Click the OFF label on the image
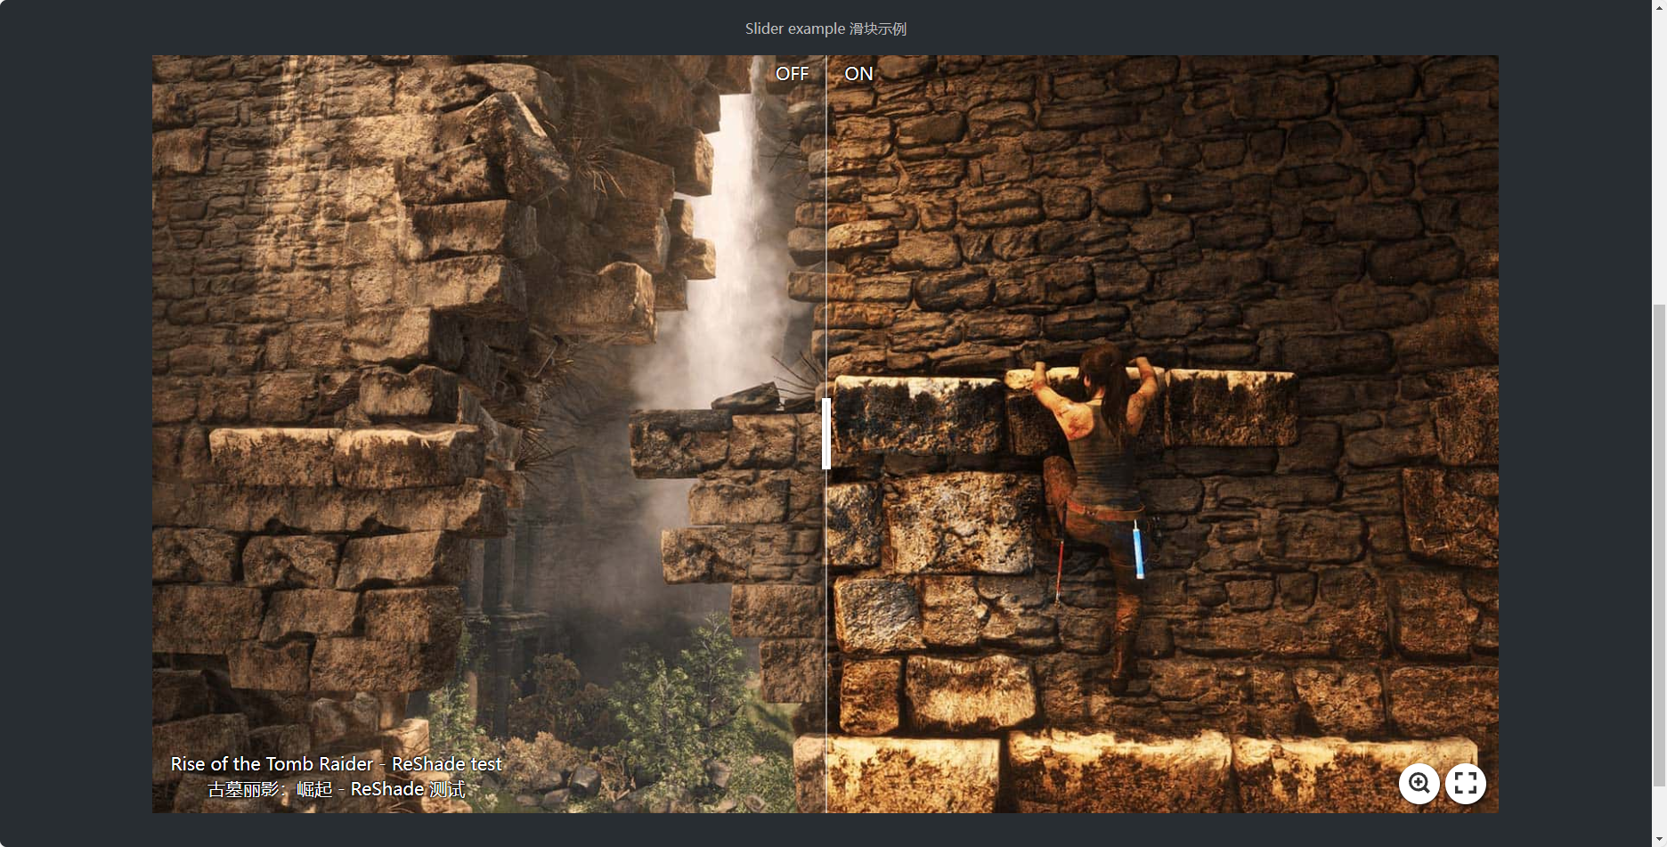 (792, 74)
